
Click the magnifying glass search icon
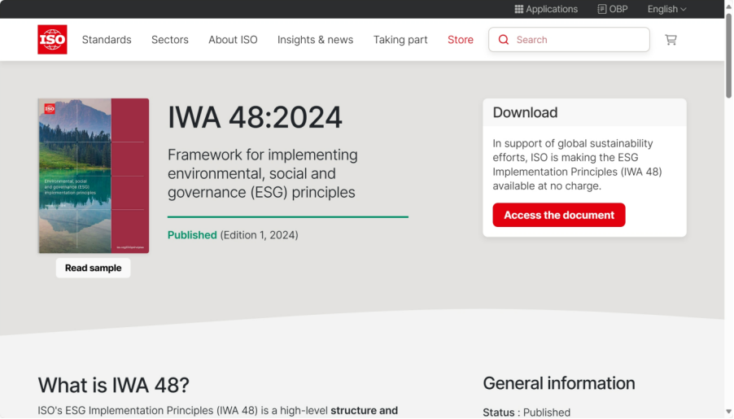tap(503, 40)
